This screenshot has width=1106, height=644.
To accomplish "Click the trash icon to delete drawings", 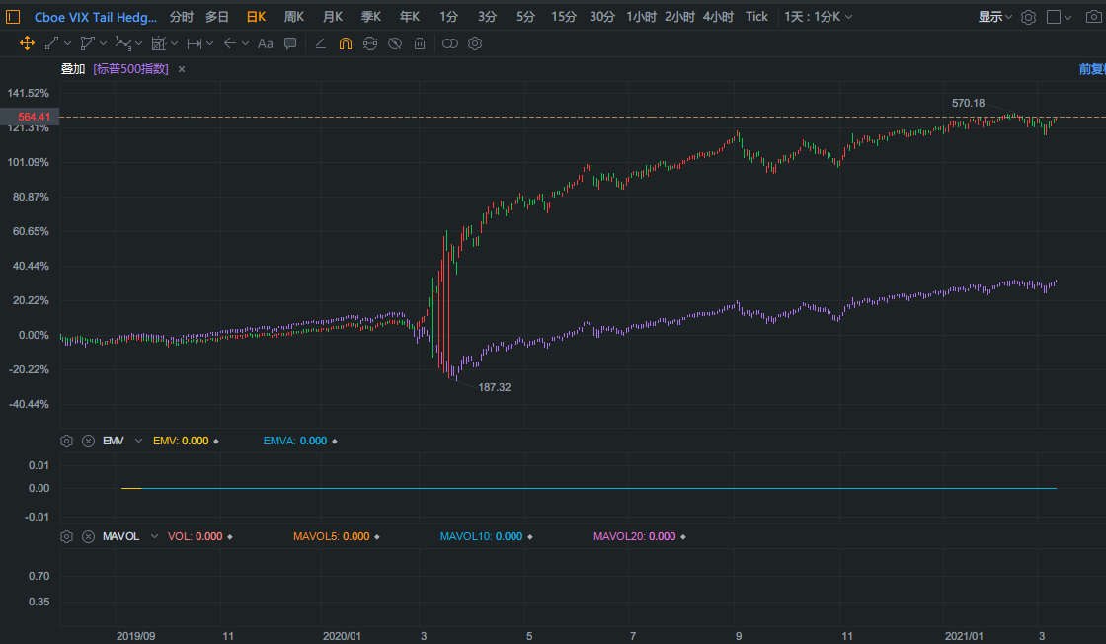I will [x=420, y=43].
